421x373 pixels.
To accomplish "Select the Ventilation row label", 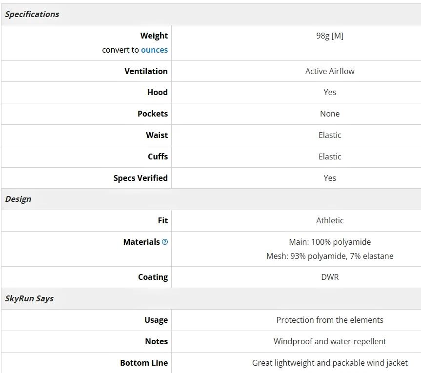I will point(146,71).
